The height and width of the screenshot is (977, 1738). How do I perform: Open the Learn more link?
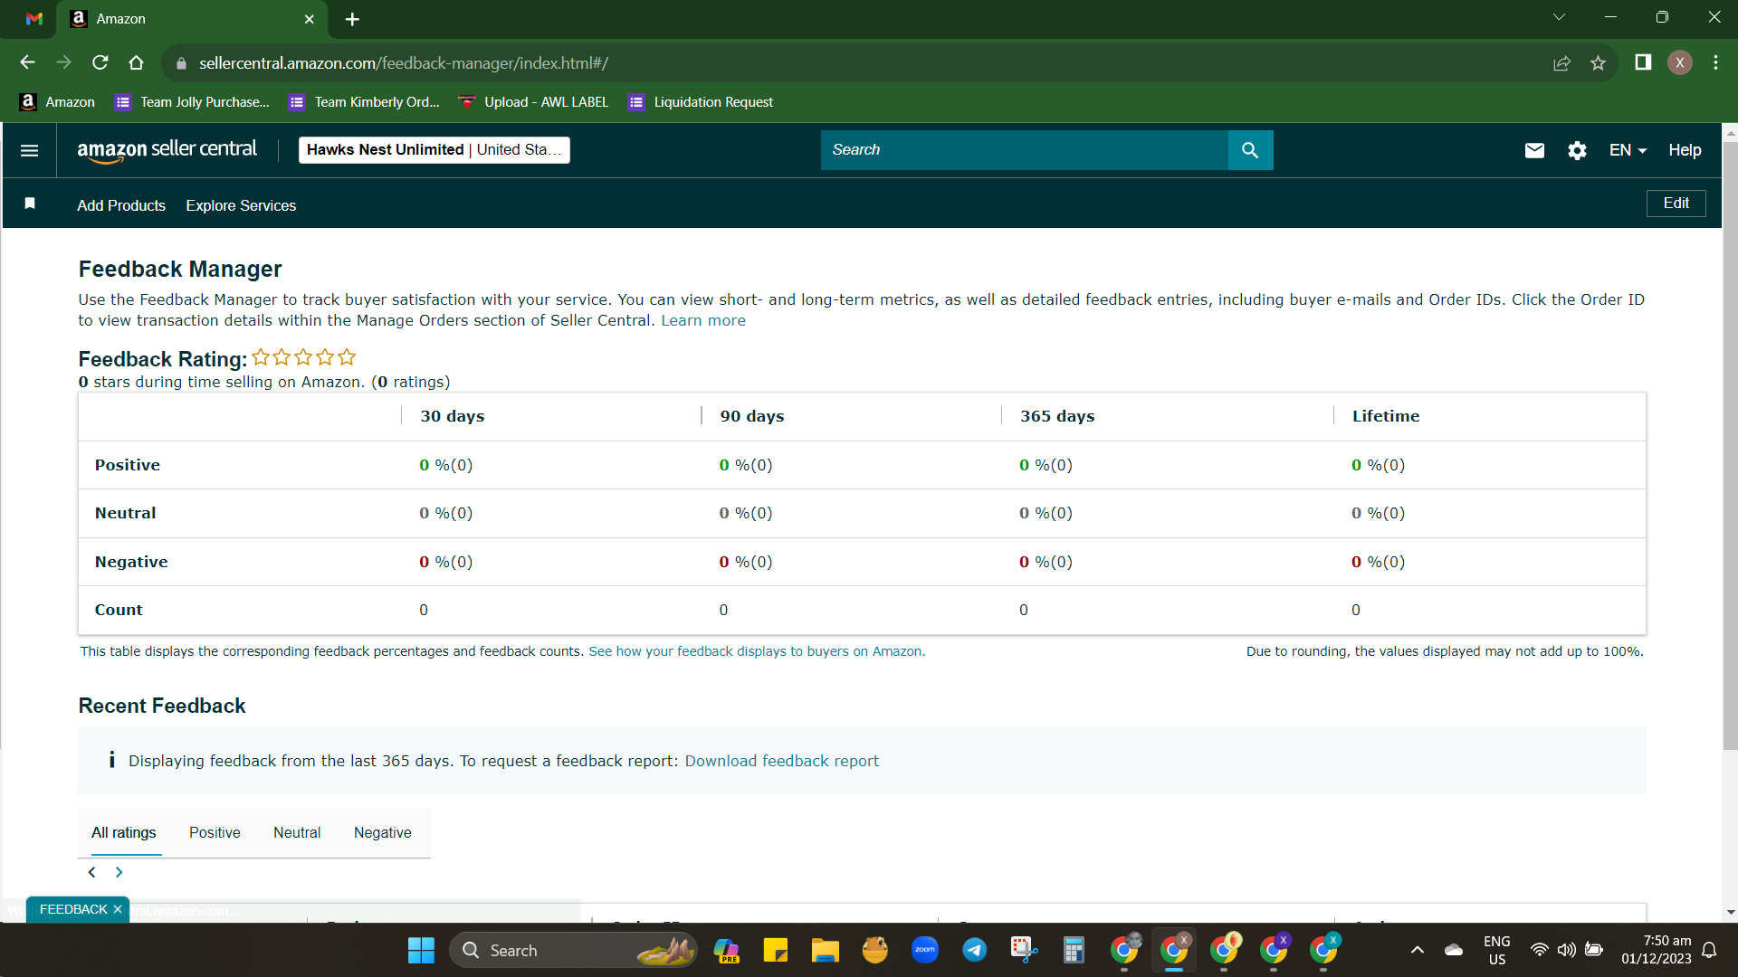click(703, 320)
